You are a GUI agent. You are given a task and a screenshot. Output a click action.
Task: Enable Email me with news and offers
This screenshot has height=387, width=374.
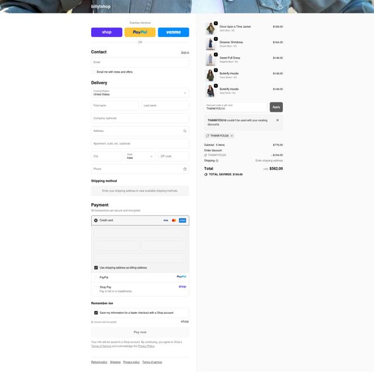[93, 72]
